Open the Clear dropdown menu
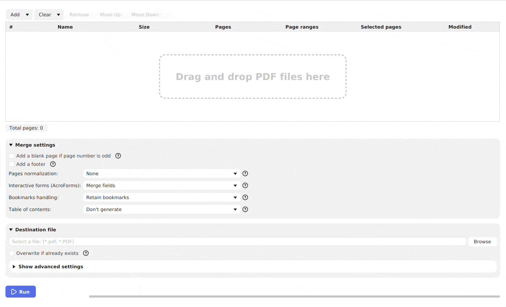Viewport: 506px width, 307px height. point(58,14)
